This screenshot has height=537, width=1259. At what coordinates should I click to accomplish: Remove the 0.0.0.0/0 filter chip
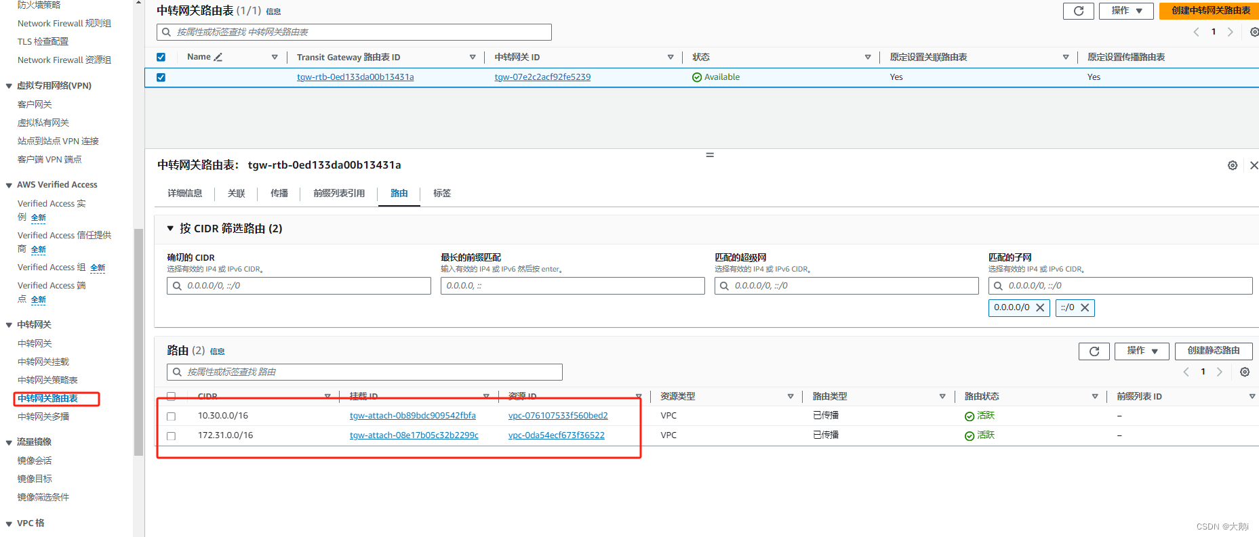point(1040,307)
